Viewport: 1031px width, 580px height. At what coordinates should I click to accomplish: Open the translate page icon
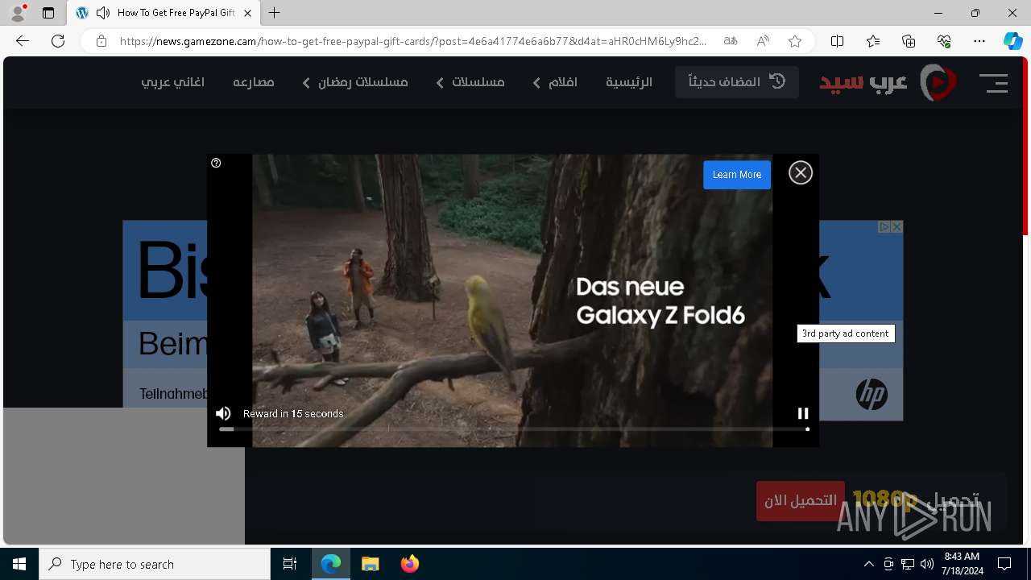coord(731,41)
